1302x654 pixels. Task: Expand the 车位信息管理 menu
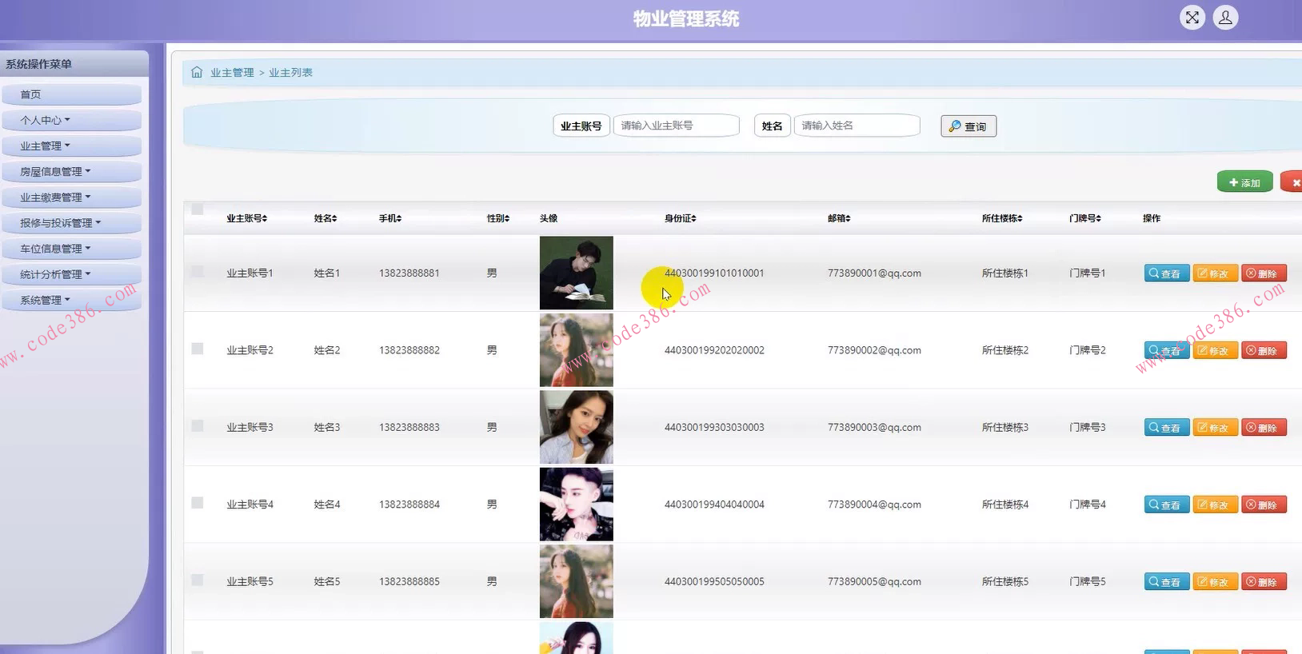(x=71, y=249)
